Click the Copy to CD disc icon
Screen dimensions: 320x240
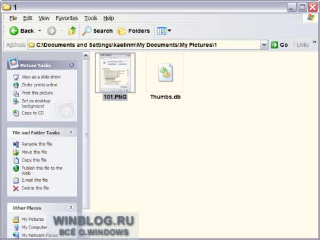(x=16, y=113)
